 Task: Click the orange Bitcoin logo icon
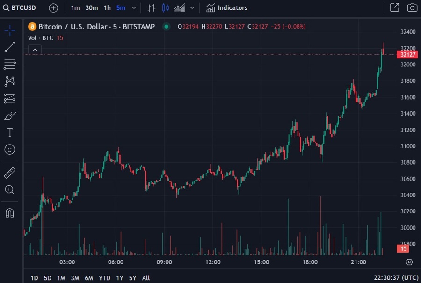32,27
